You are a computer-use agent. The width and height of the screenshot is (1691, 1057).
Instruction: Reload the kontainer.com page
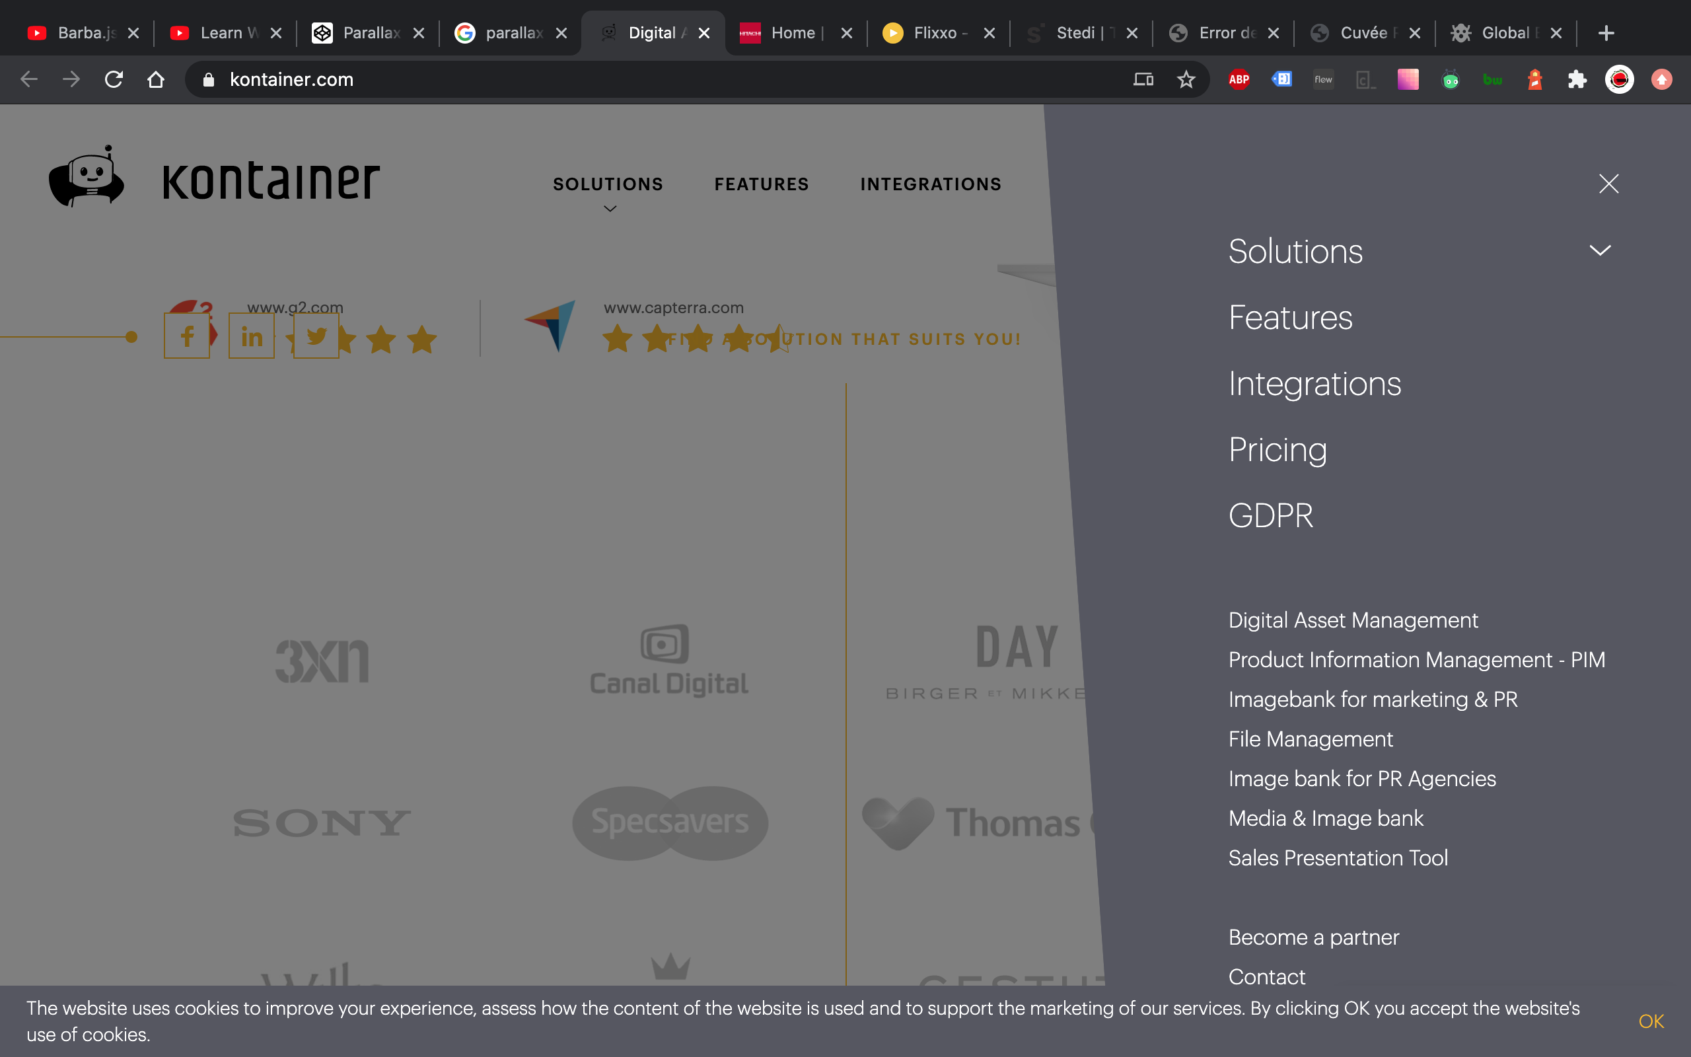114,80
